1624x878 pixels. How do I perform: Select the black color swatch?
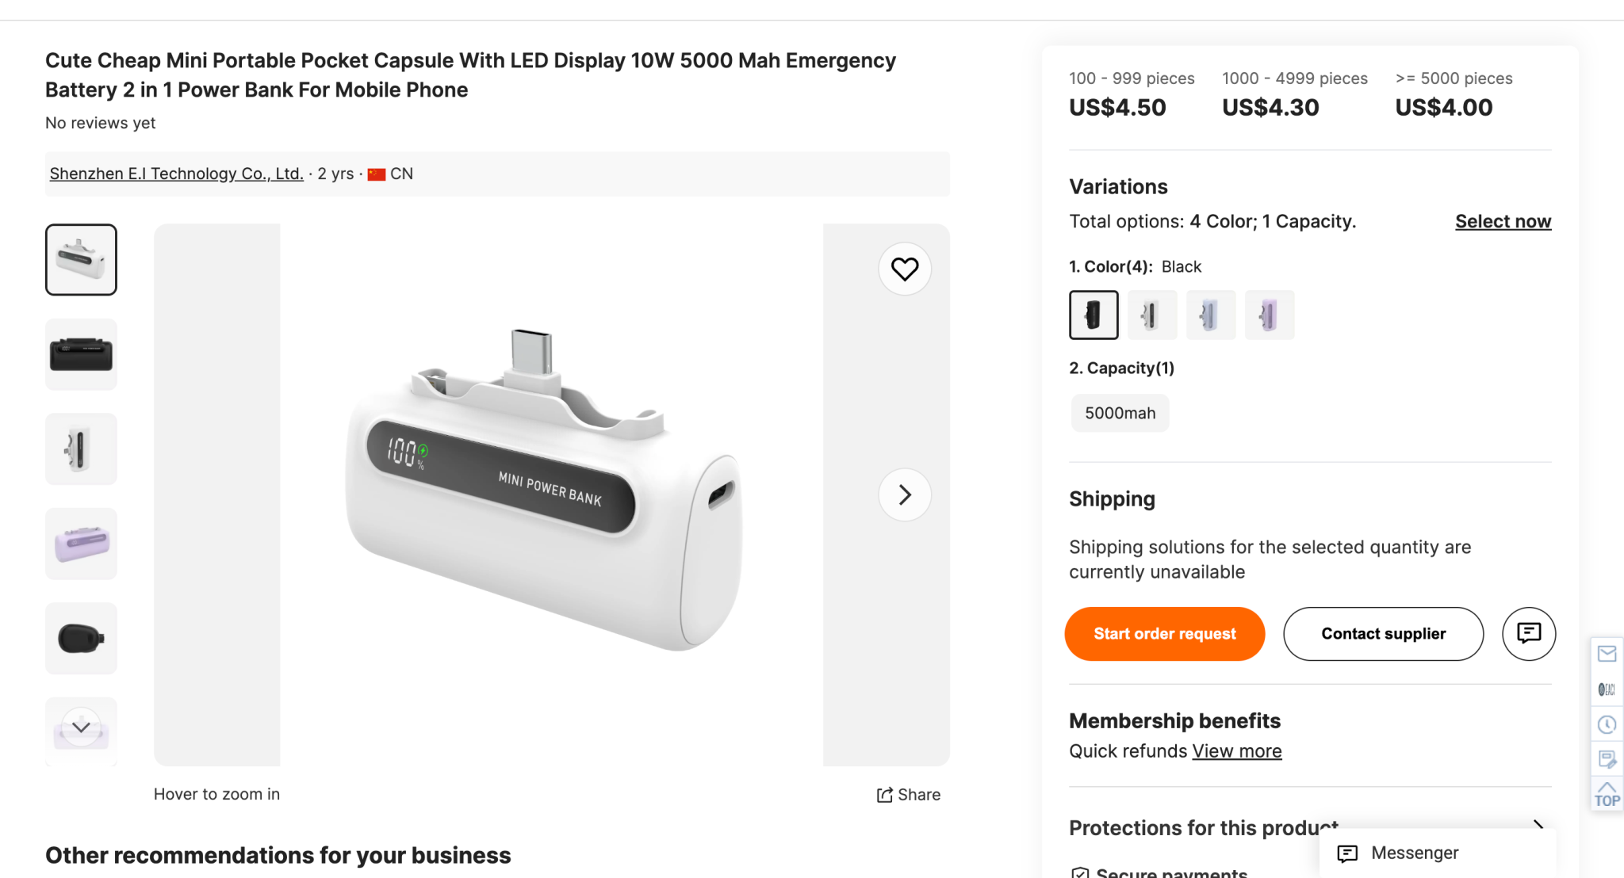coord(1094,315)
